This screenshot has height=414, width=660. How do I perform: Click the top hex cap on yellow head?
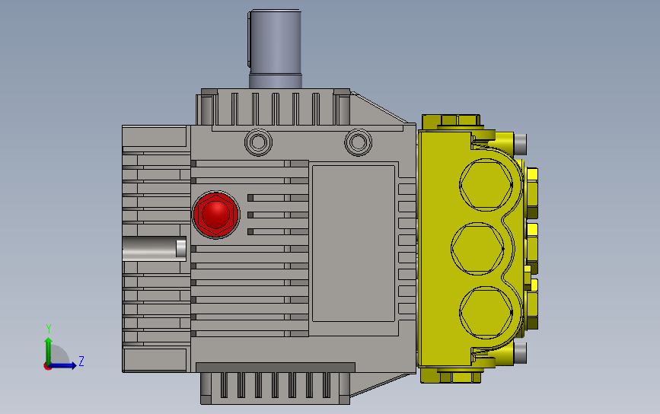click(x=486, y=184)
